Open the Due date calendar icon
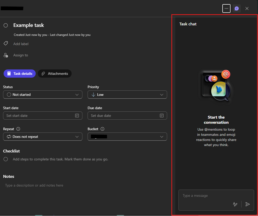The image size is (258, 216). tap(162, 116)
